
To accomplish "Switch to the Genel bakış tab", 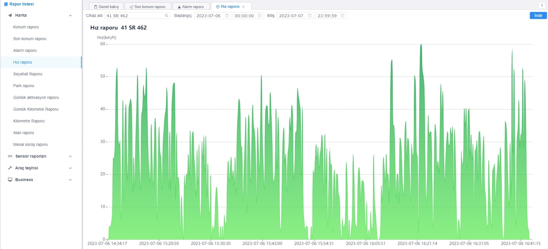I will 106,6.
